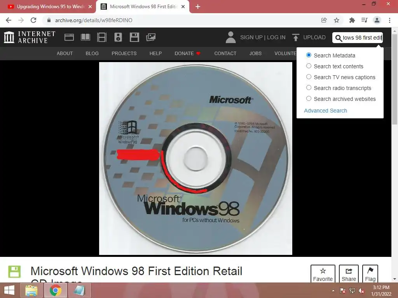This screenshot has width=398, height=298.
Task: Open the DONATE menu item
Action: (187, 54)
